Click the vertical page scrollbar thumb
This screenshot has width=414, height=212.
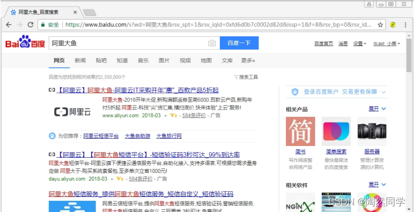pos(409,55)
